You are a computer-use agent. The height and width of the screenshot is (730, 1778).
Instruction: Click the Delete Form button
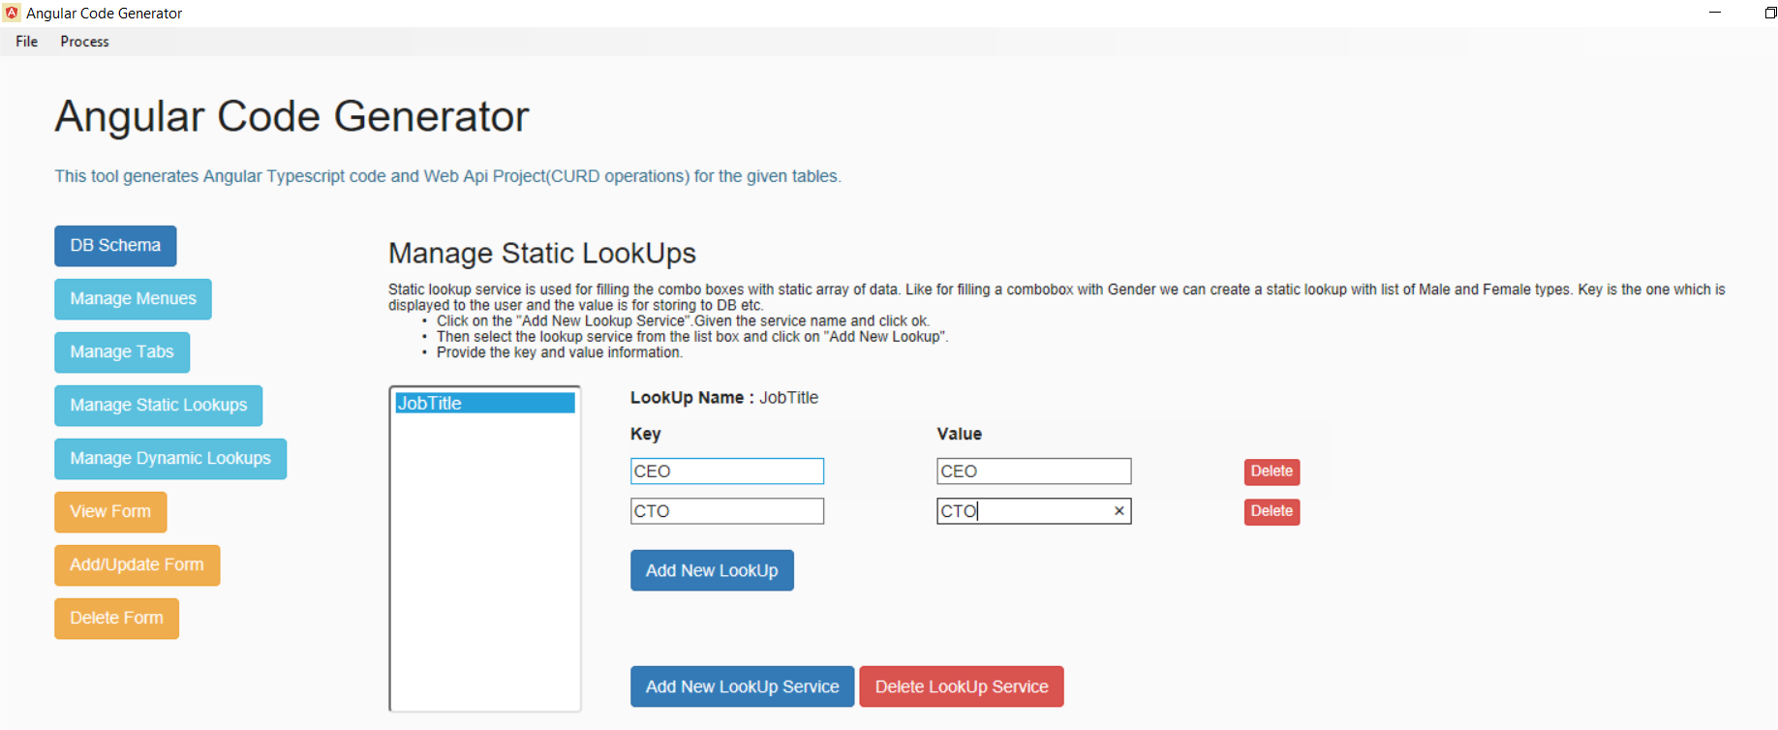pyautogui.click(x=116, y=619)
